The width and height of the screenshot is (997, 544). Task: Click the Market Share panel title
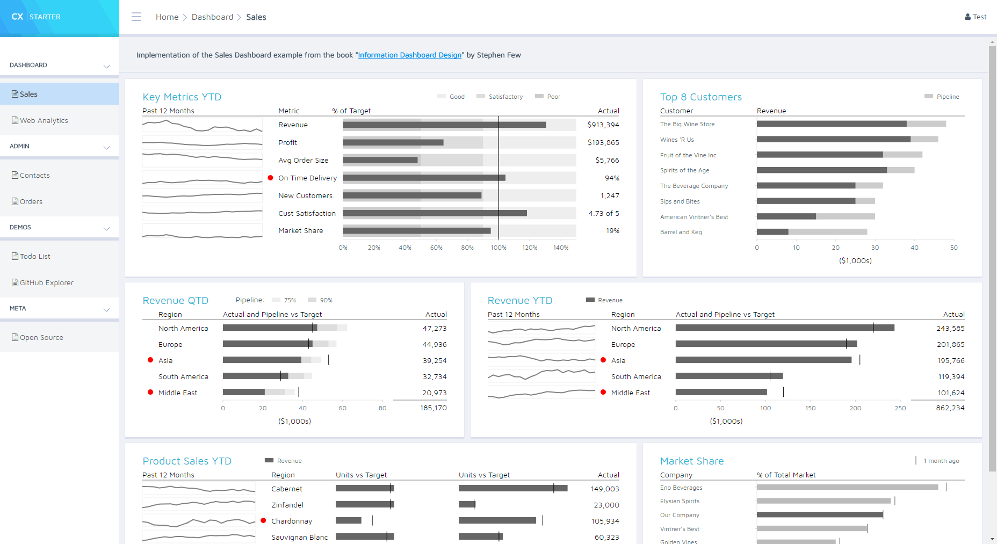pos(692,461)
